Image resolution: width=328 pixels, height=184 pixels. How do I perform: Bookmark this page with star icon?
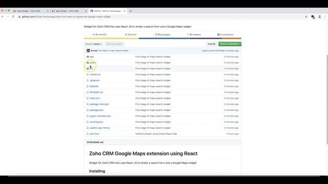click(306, 17)
